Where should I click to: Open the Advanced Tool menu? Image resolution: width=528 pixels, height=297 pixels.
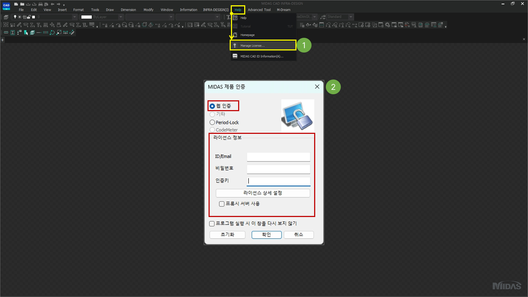coord(259,10)
